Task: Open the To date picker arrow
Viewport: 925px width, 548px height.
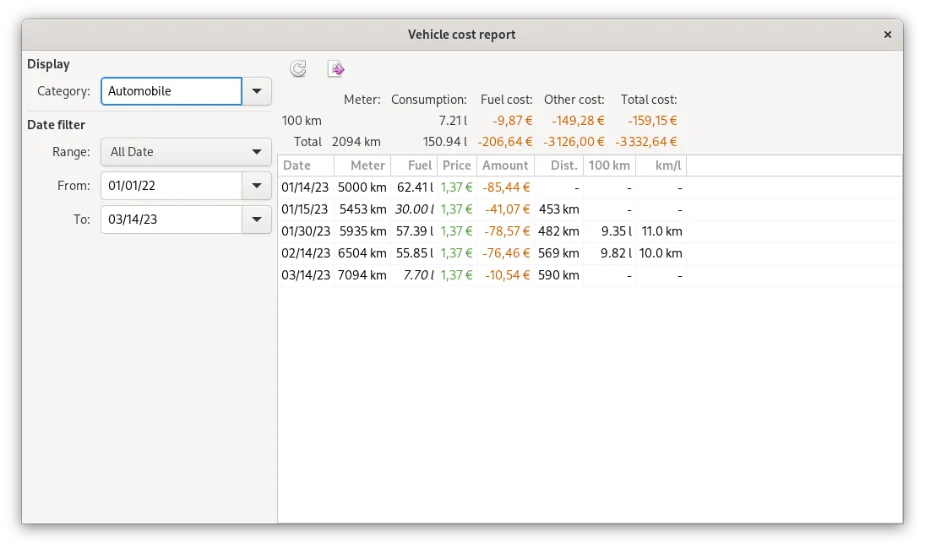Action: pyautogui.click(x=257, y=220)
